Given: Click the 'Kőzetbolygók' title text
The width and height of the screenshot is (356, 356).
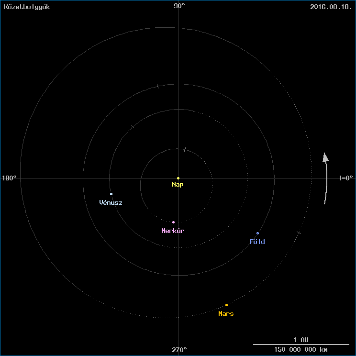Looking at the screenshot, I should click(x=27, y=7).
